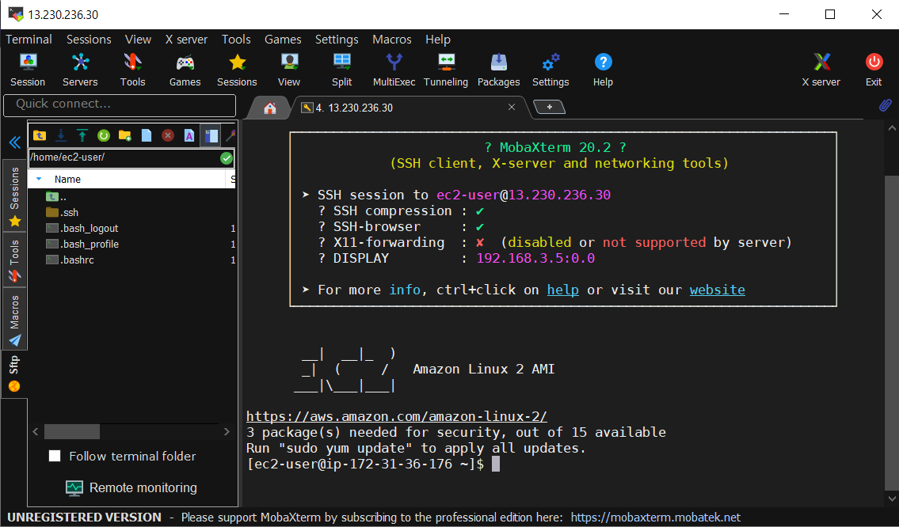Toggle the SFTP panel layout icon
This screenshot has width=899, height=527.
[211, 135]
